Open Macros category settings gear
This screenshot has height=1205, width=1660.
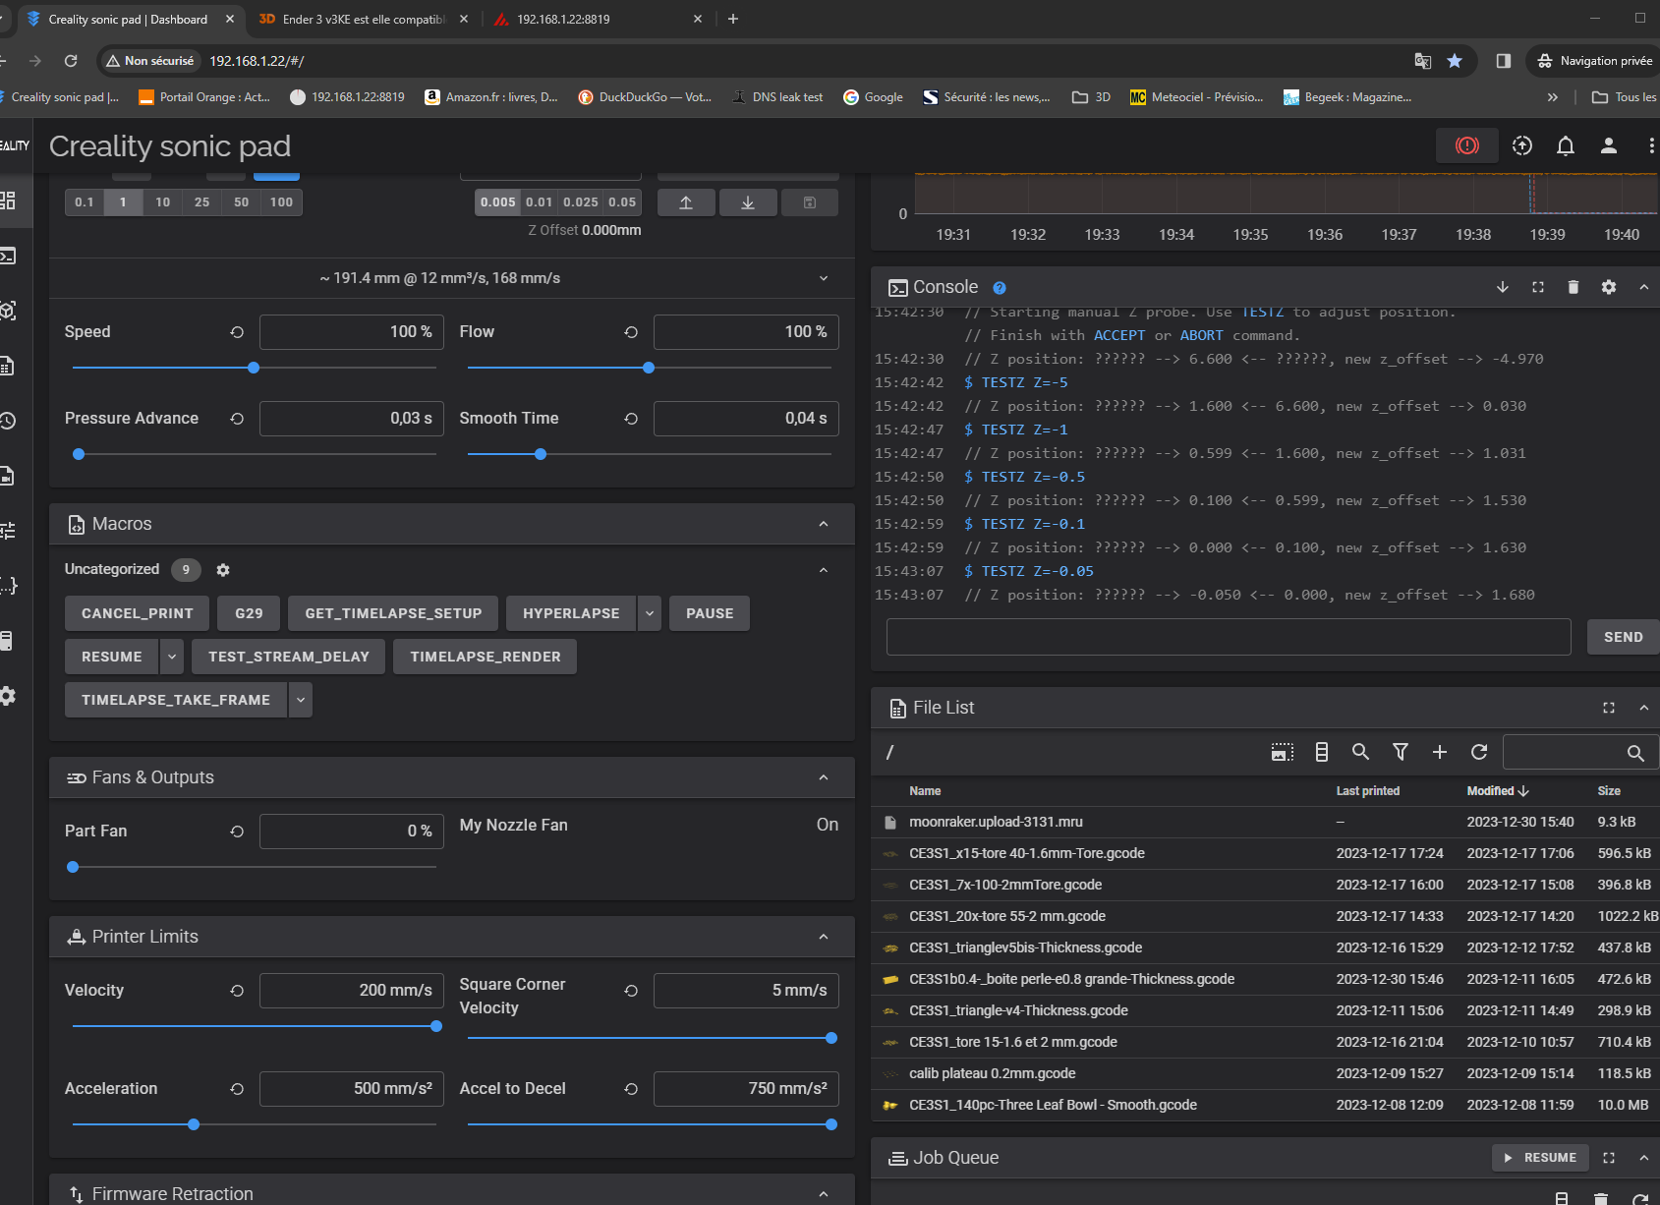pos(222,570)
